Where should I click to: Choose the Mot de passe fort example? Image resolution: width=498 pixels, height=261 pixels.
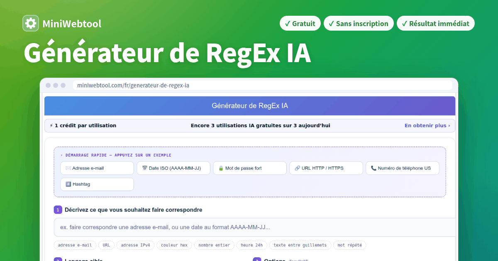250,168
